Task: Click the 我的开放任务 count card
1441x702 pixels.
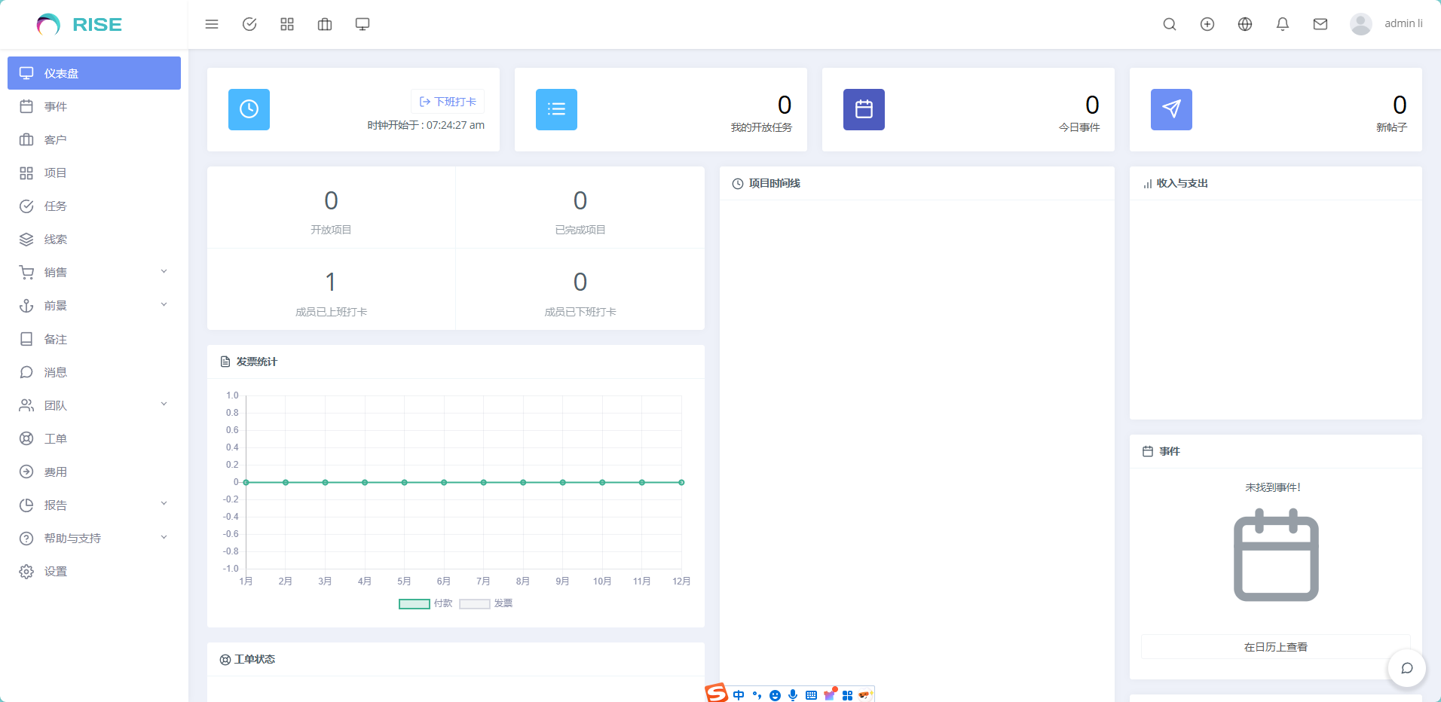Action: [x=660, y=110]
